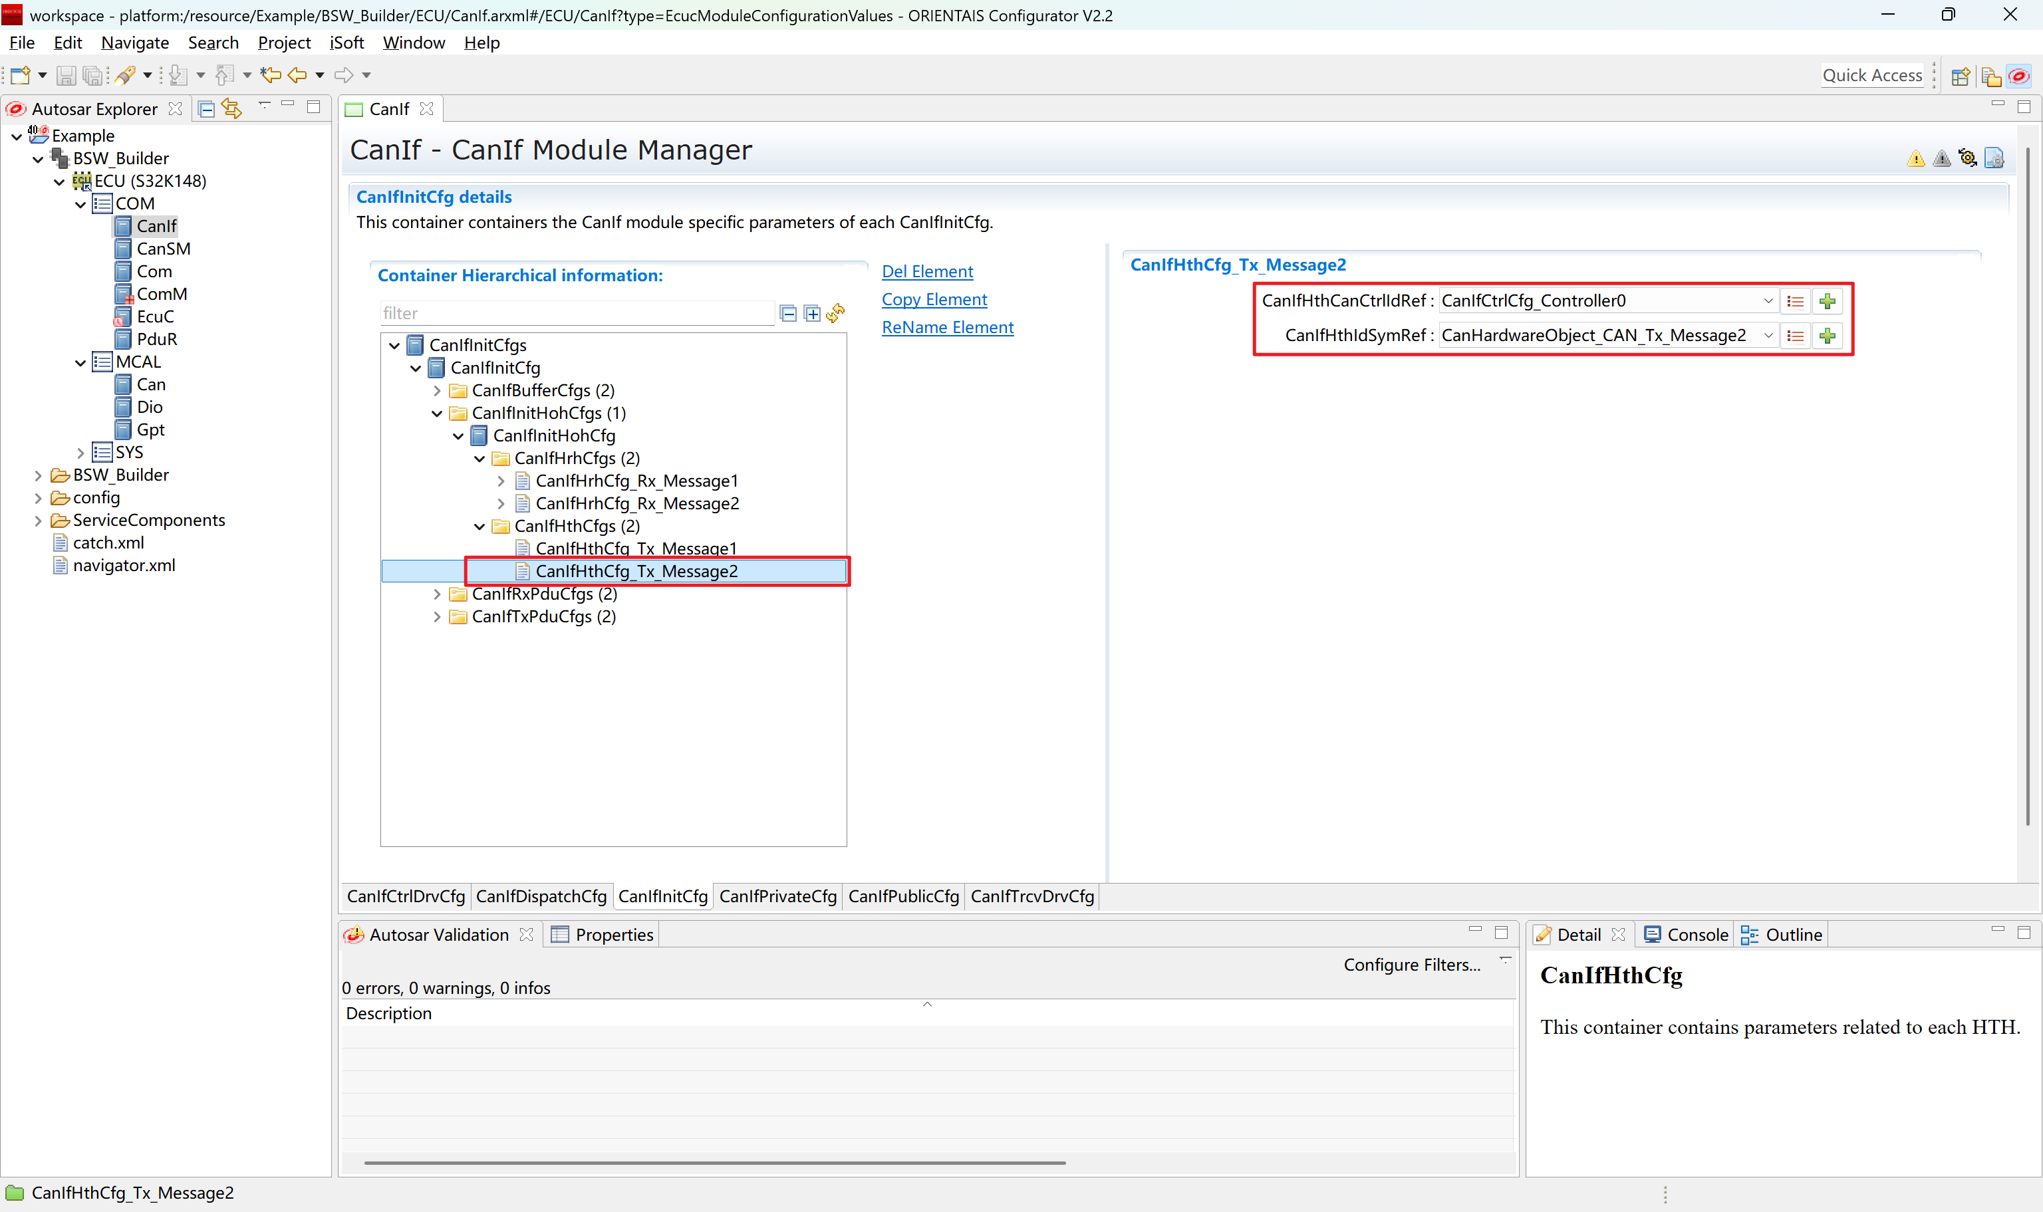The width and height of the screenshot is (2043, 1212).
Task: Expand the CanIfRxPduCfgs folder
Action: coord(437,594)
